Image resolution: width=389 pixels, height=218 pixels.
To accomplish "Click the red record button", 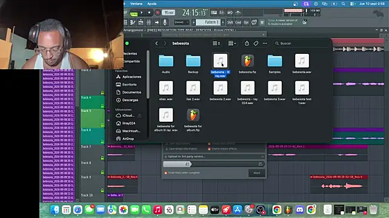I will pos(158,12).
